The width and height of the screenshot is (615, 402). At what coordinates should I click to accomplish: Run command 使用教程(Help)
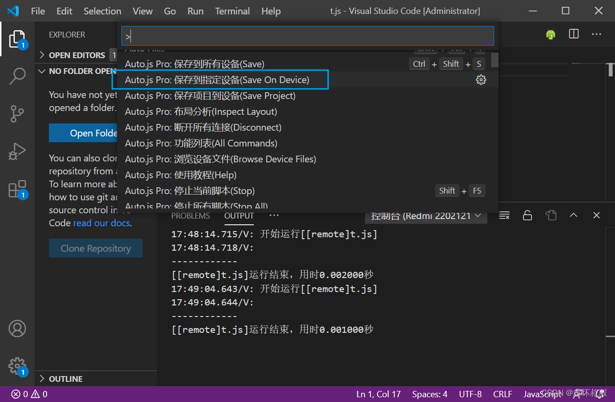click(307, 175)
